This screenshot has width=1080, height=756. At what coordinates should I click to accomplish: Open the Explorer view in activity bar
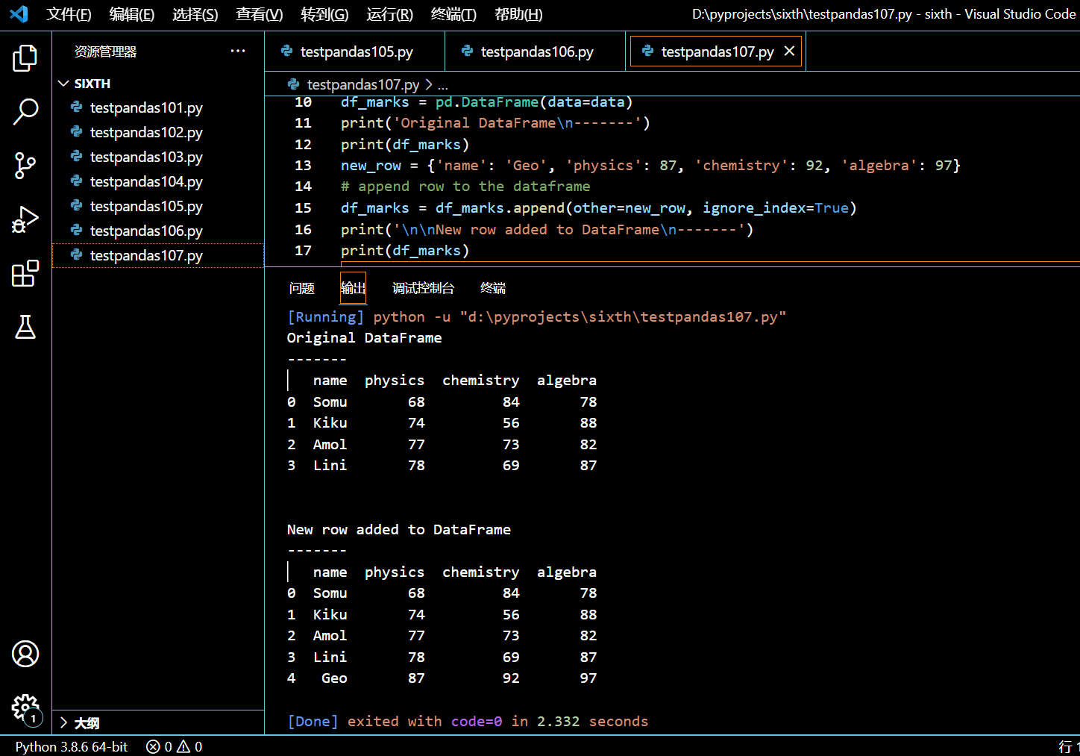point(25,57)
